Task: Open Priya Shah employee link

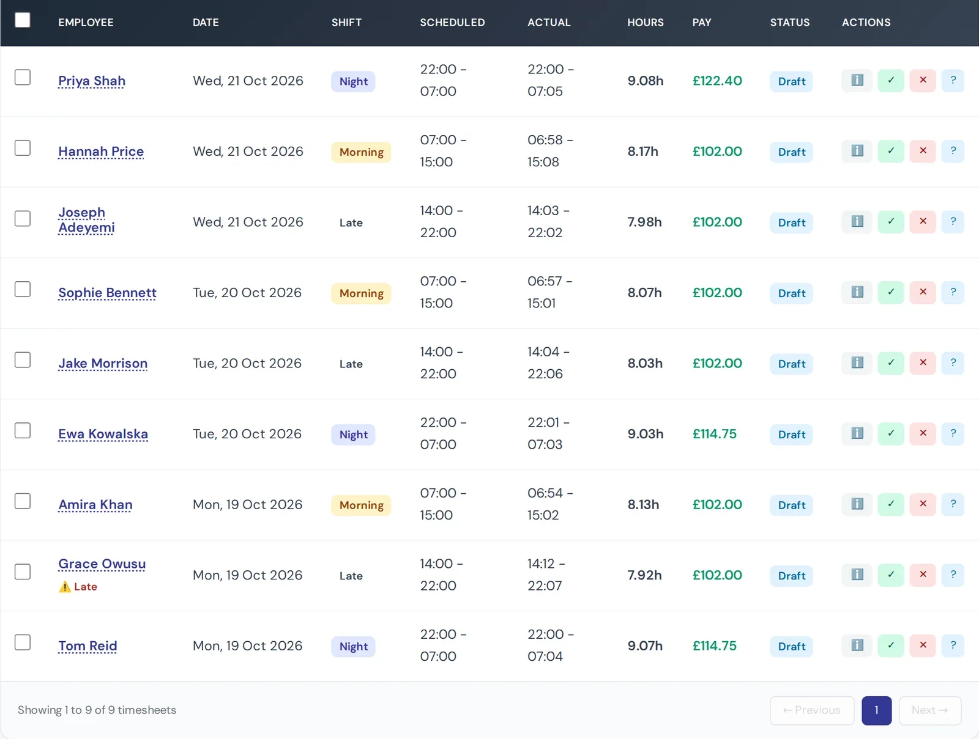Action: (92, 81)
